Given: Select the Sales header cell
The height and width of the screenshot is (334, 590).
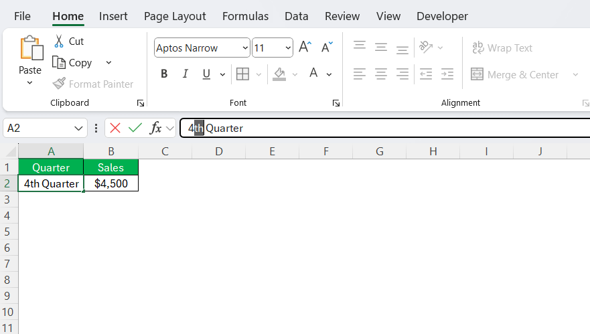Looking at the screenshot, I should pos(110,167).
